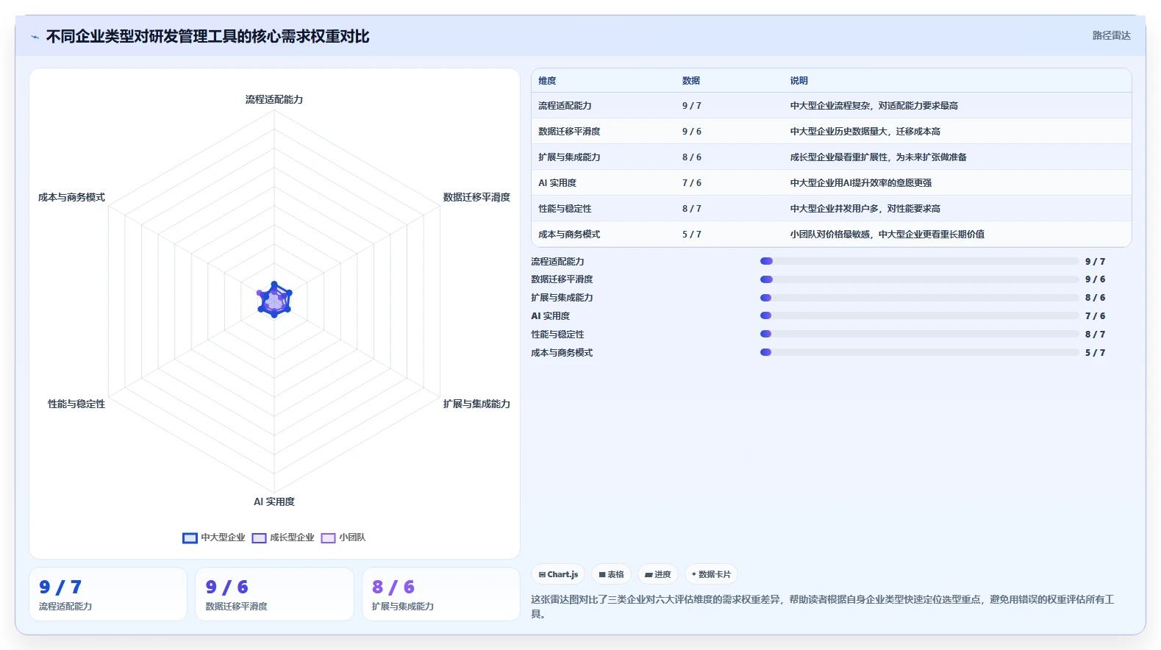Select the 性能与稳定性 table row cell
This screenshot has width=1161, height=650.
(x=565, y=209)
